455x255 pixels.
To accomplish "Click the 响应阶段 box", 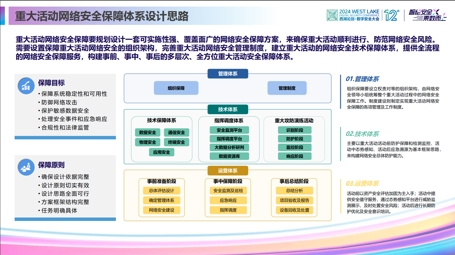I will (x=295, y=156).
